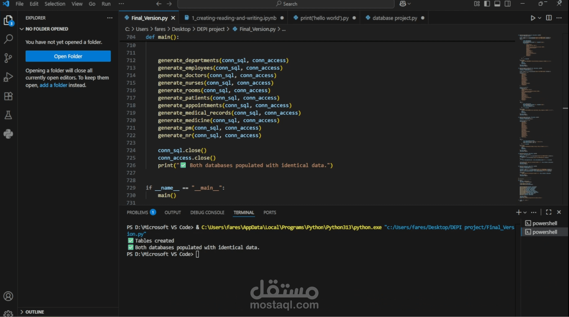This screenshot has height=317, width=569.
Task: Open the Manage gear icon
Action: (8, 313)
